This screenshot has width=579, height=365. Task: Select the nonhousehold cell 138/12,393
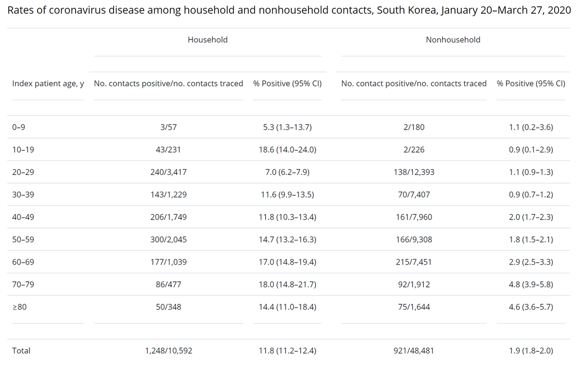click(414, 172)
